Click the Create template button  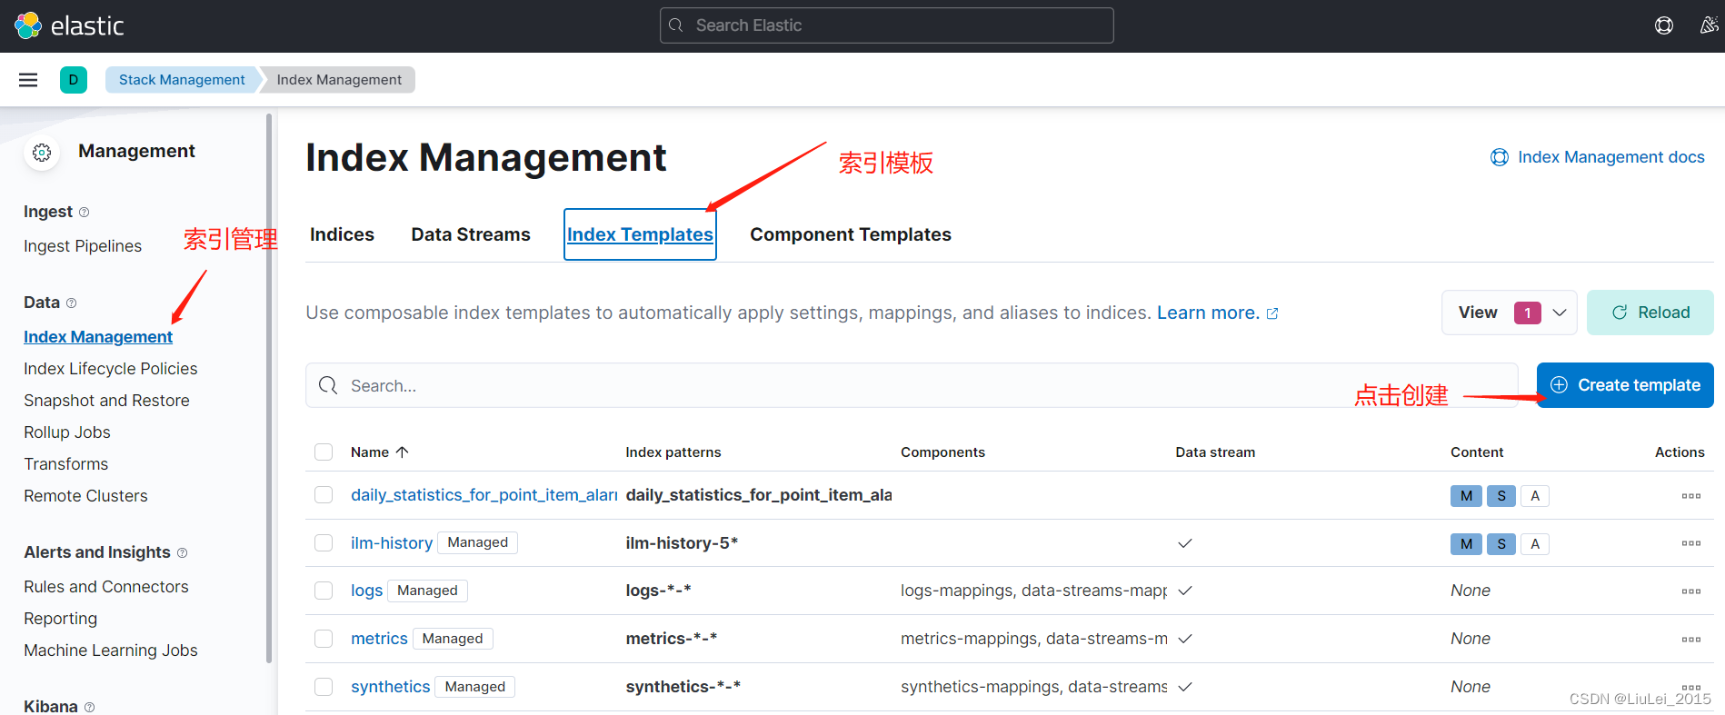(1625, 385)
